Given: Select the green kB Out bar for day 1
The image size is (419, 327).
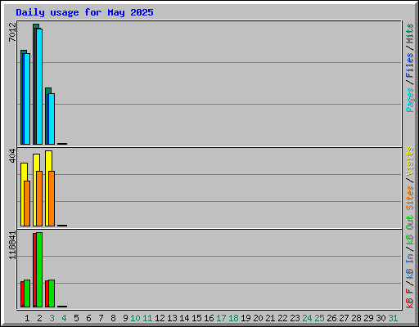Looking at the screenshot, I should pos(27,293).
